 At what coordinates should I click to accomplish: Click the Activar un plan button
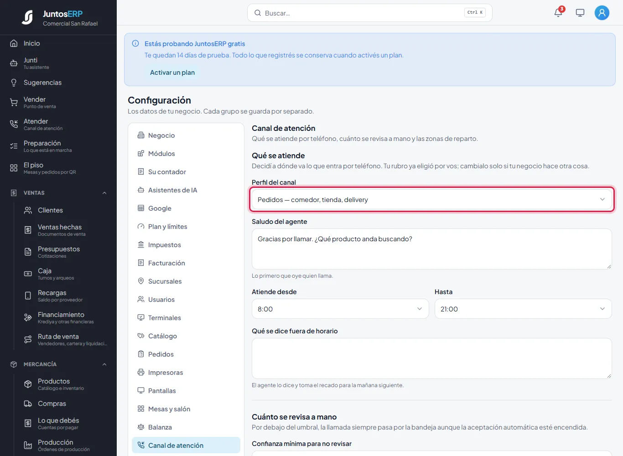[x=172, y=73]
